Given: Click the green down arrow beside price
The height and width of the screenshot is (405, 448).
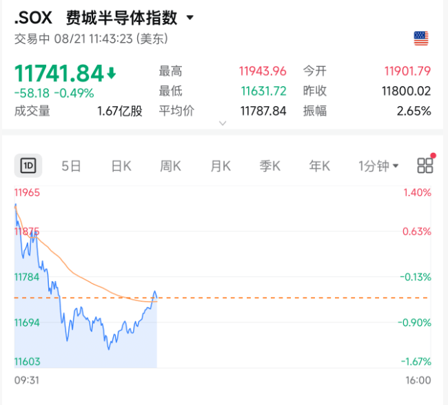Looking at the screenshot, I should click(x=112, y=73).
